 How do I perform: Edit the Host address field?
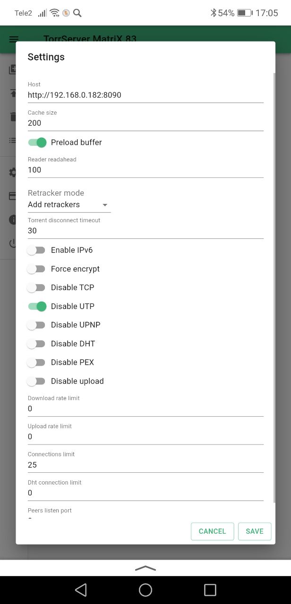point(145,95)
